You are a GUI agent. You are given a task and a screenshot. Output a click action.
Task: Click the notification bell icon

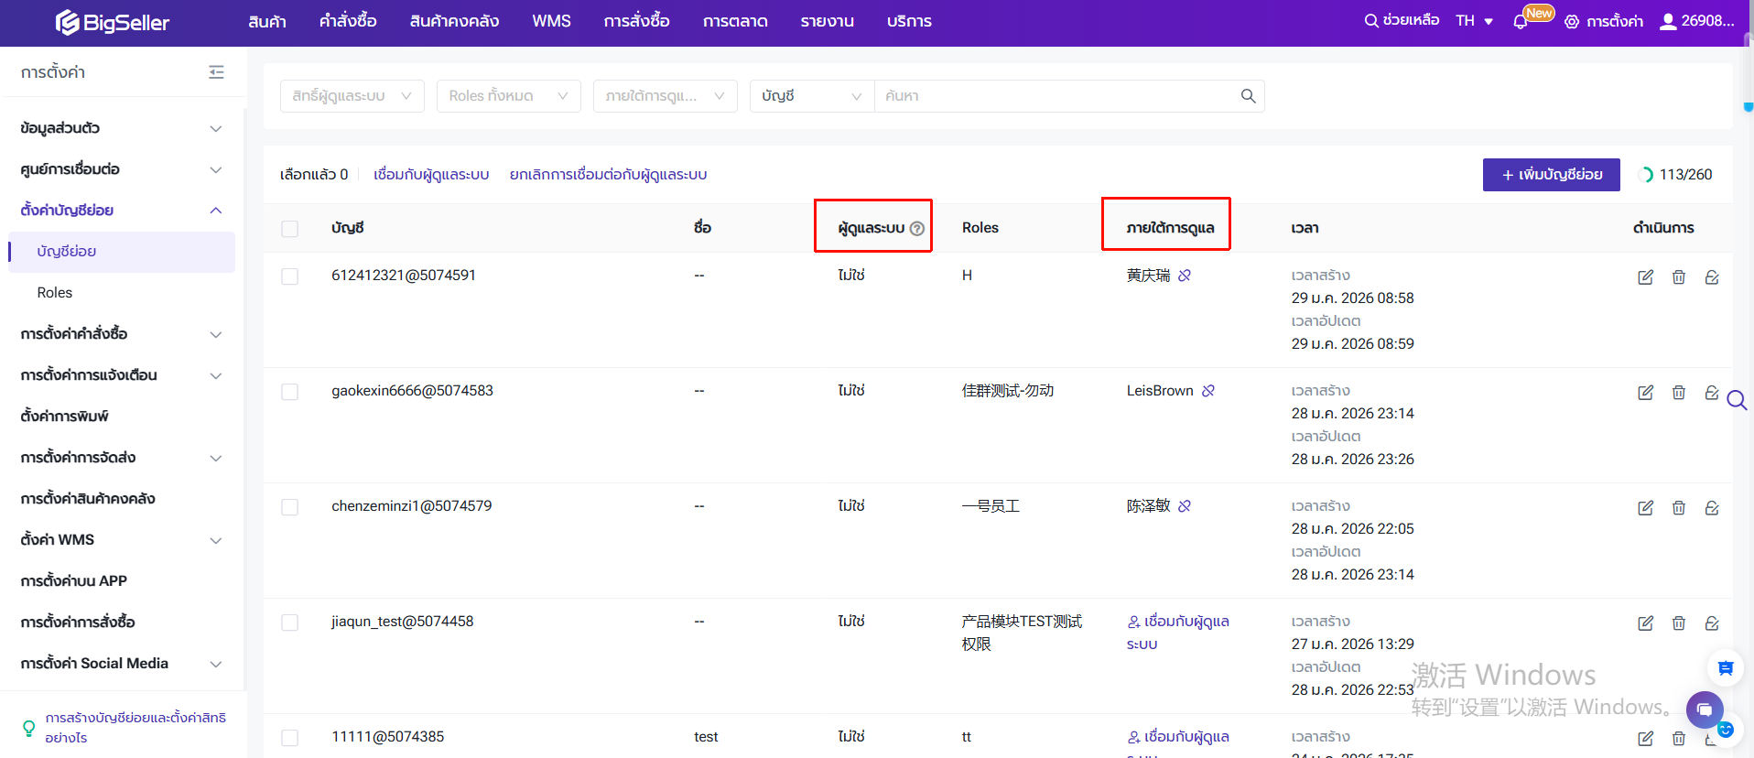tap(1521, 22)
